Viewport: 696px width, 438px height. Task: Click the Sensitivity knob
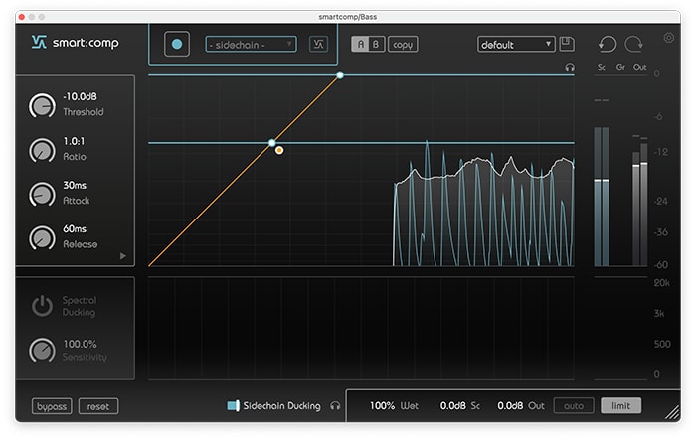tap(42, 351)
